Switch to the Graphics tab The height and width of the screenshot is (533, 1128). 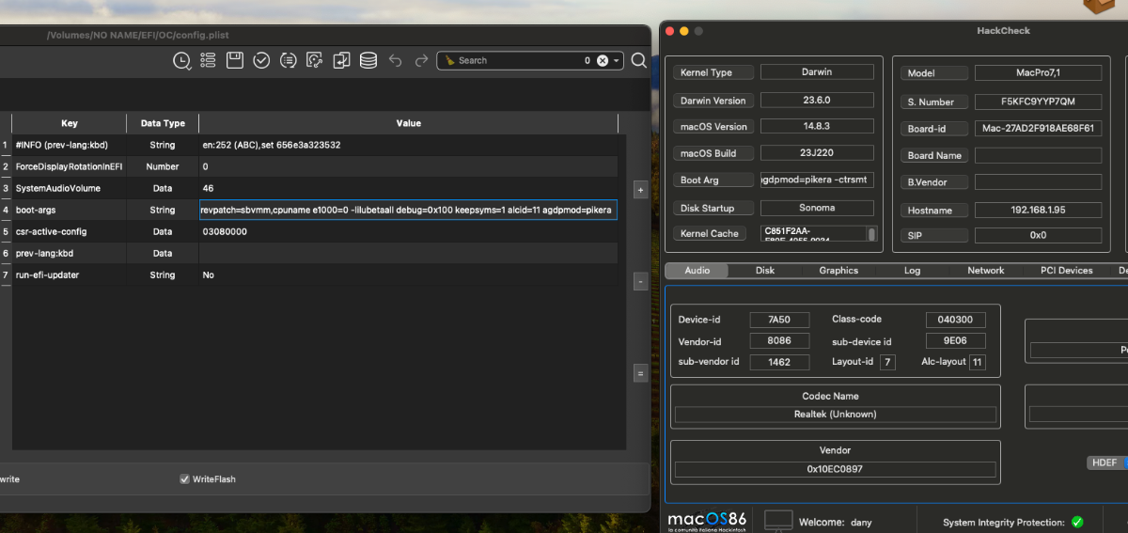(838, 271)
